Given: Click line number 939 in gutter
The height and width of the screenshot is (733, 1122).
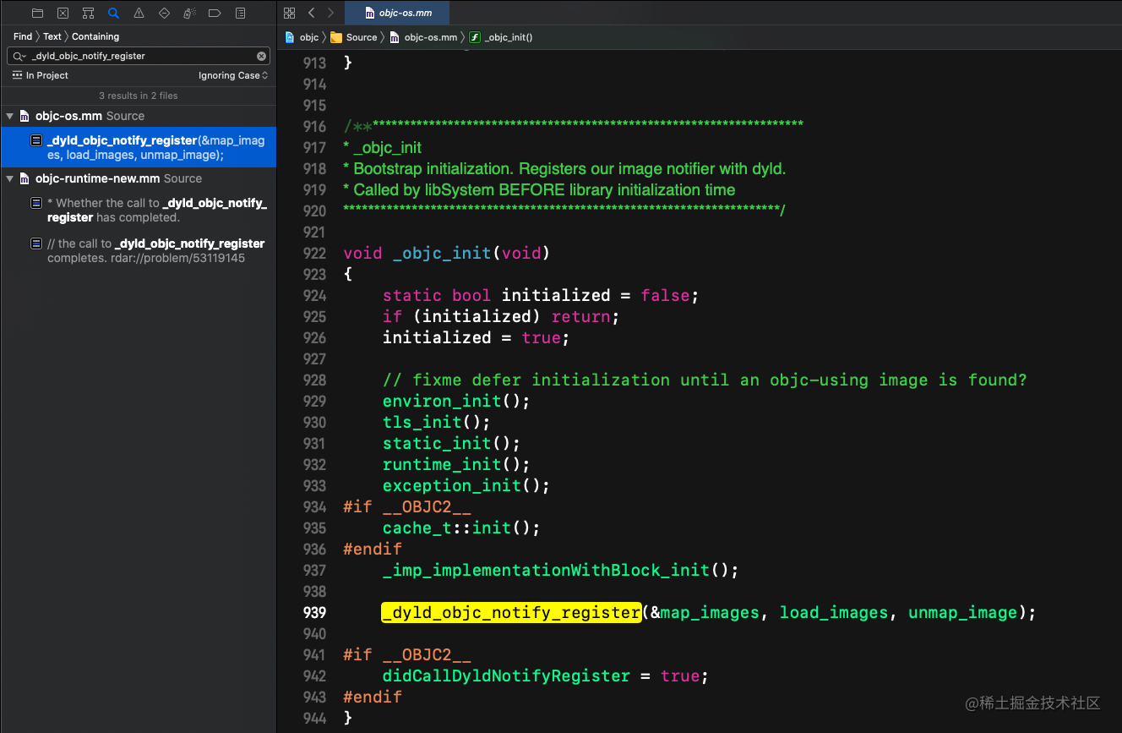Looking at the screenshot, I should point(314,612).
